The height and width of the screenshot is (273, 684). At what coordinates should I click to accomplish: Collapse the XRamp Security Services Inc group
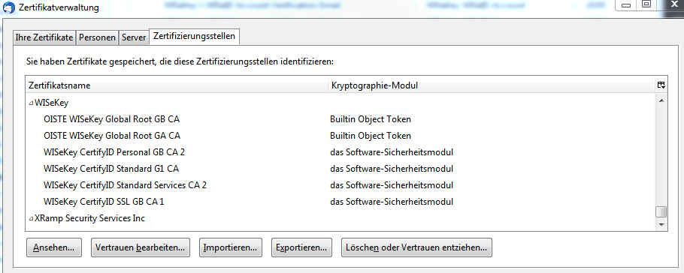31,218
